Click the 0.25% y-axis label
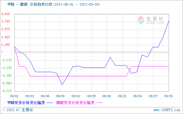 tap(5, 45)
